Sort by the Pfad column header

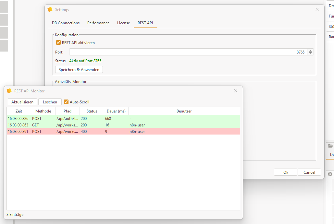tap(68, 111)
